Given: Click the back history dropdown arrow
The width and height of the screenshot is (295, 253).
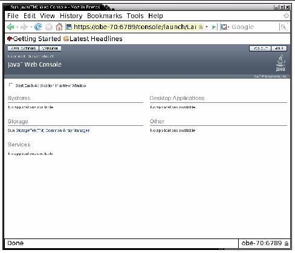Looking at the screenshot, I should (17, 27).
